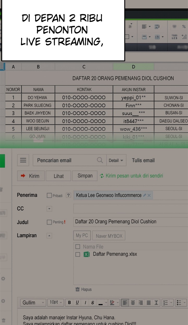Open the Detail search dropdown
This screenshot has height=325, width=188.
click(116, 160)
